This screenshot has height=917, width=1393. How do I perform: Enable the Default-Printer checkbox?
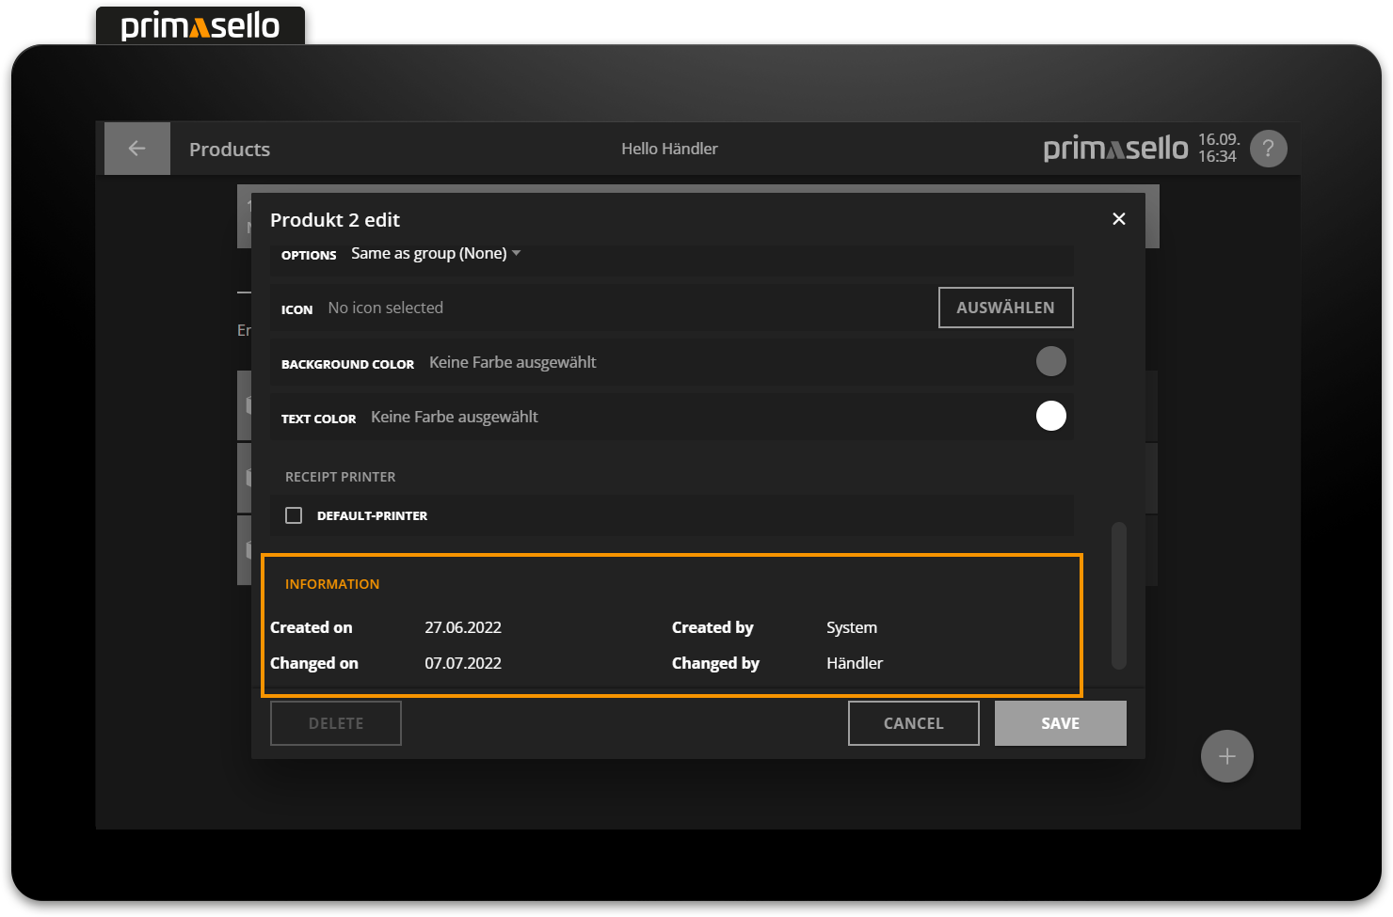click(x=294, y=515)
